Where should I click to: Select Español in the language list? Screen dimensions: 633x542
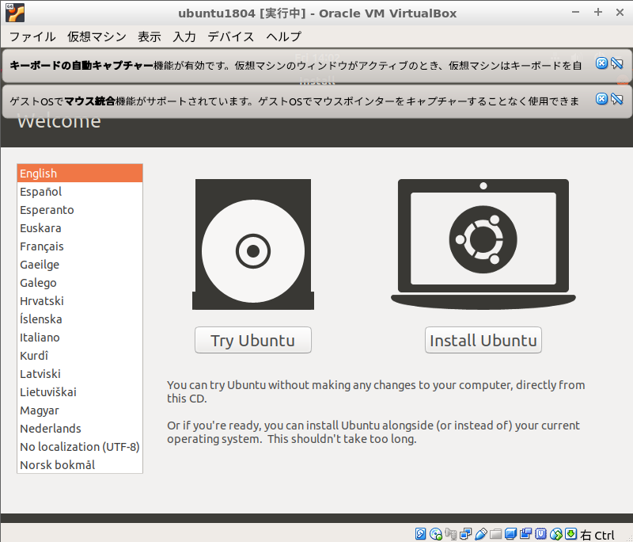point(80,192)
